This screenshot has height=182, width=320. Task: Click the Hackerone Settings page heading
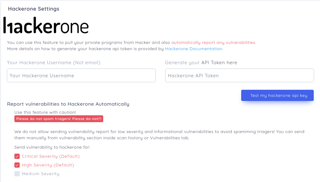[x=33, y=9]
